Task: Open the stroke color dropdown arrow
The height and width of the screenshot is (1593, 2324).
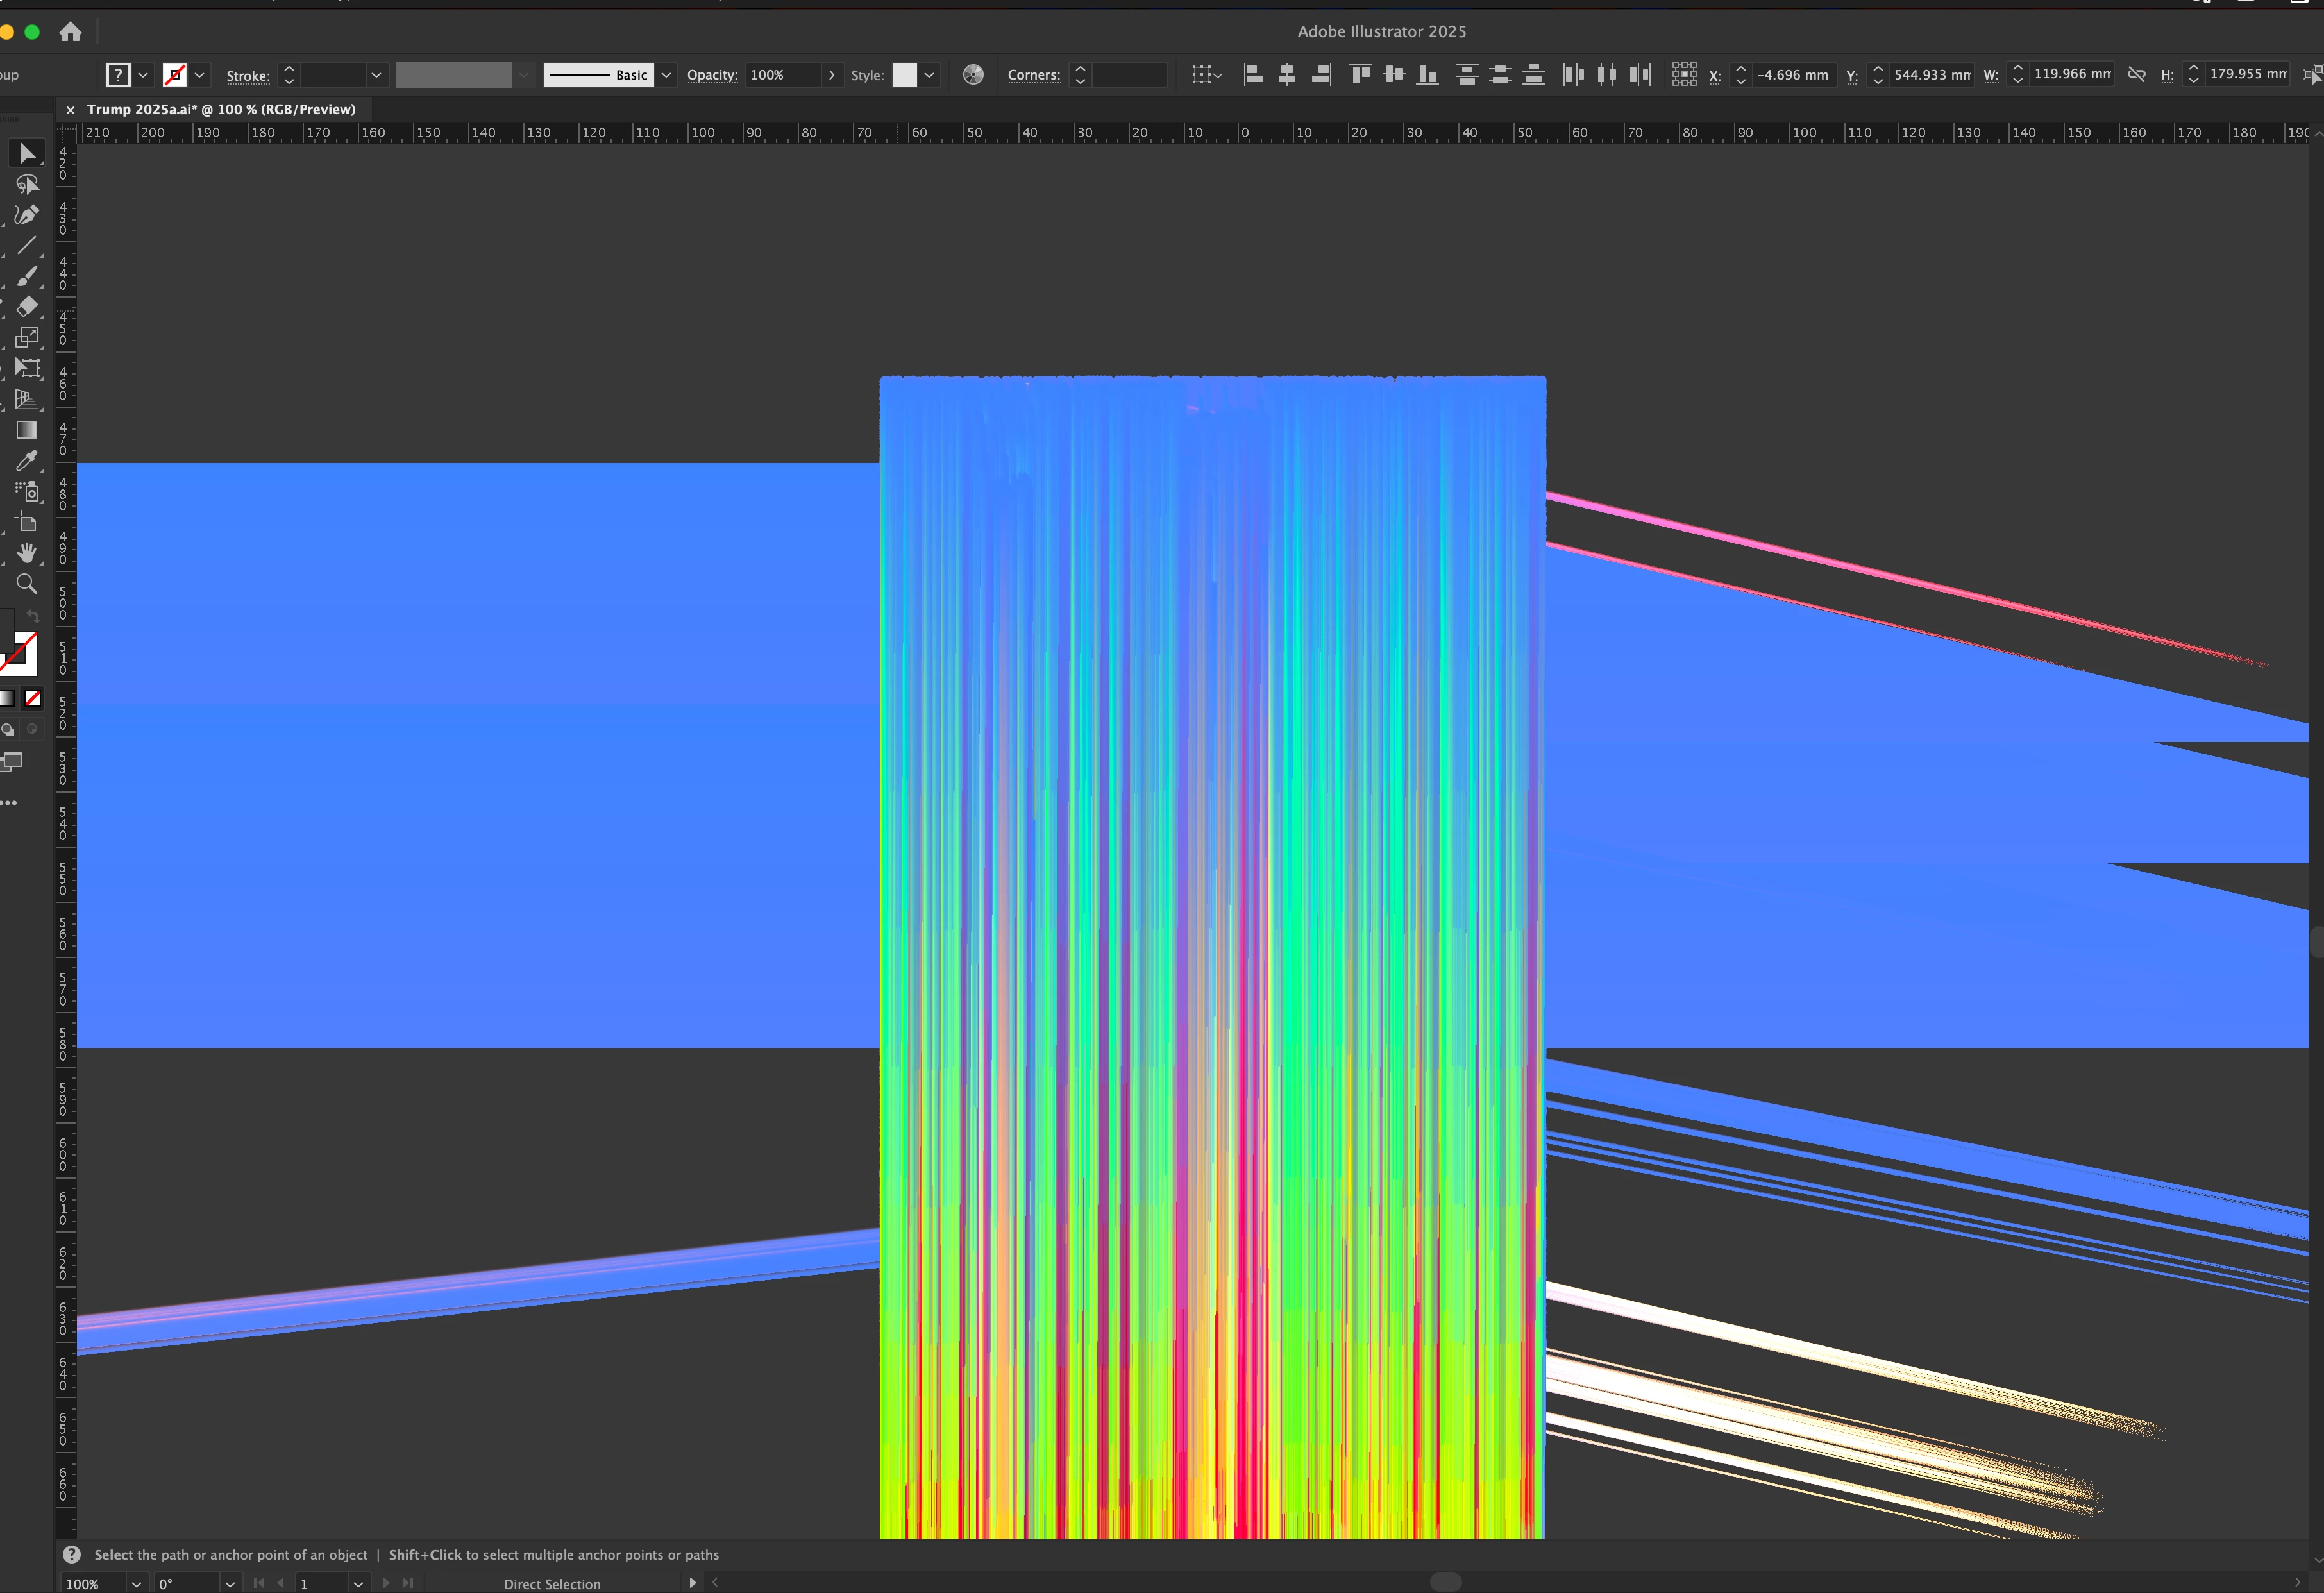Action: pos(200,75)
